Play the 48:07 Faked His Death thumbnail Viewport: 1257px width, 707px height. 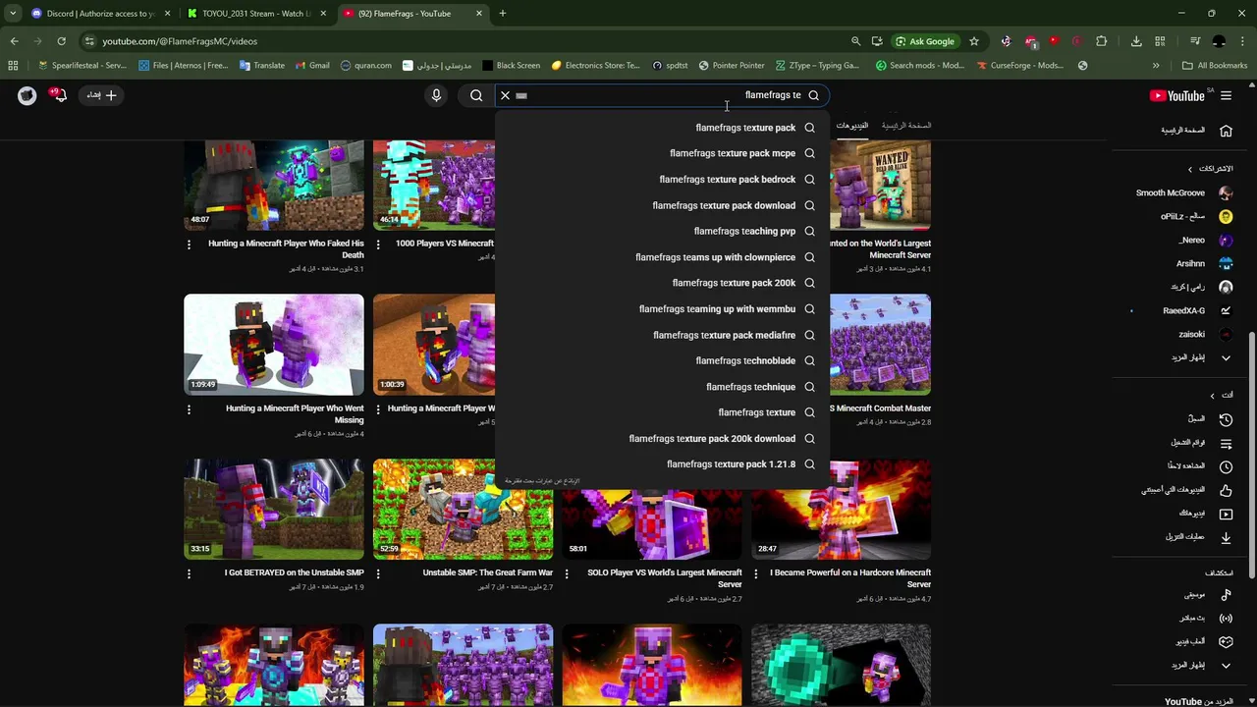point(274,185)
